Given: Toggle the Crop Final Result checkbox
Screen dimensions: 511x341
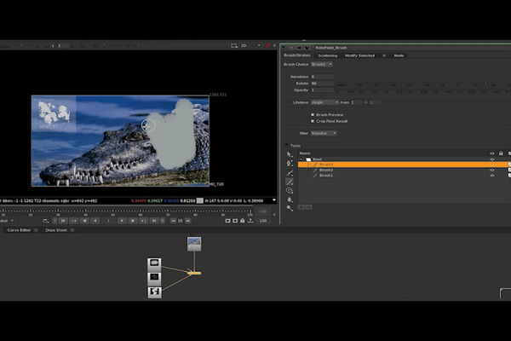Looking at the screenshot, I should tap(313, 121).
